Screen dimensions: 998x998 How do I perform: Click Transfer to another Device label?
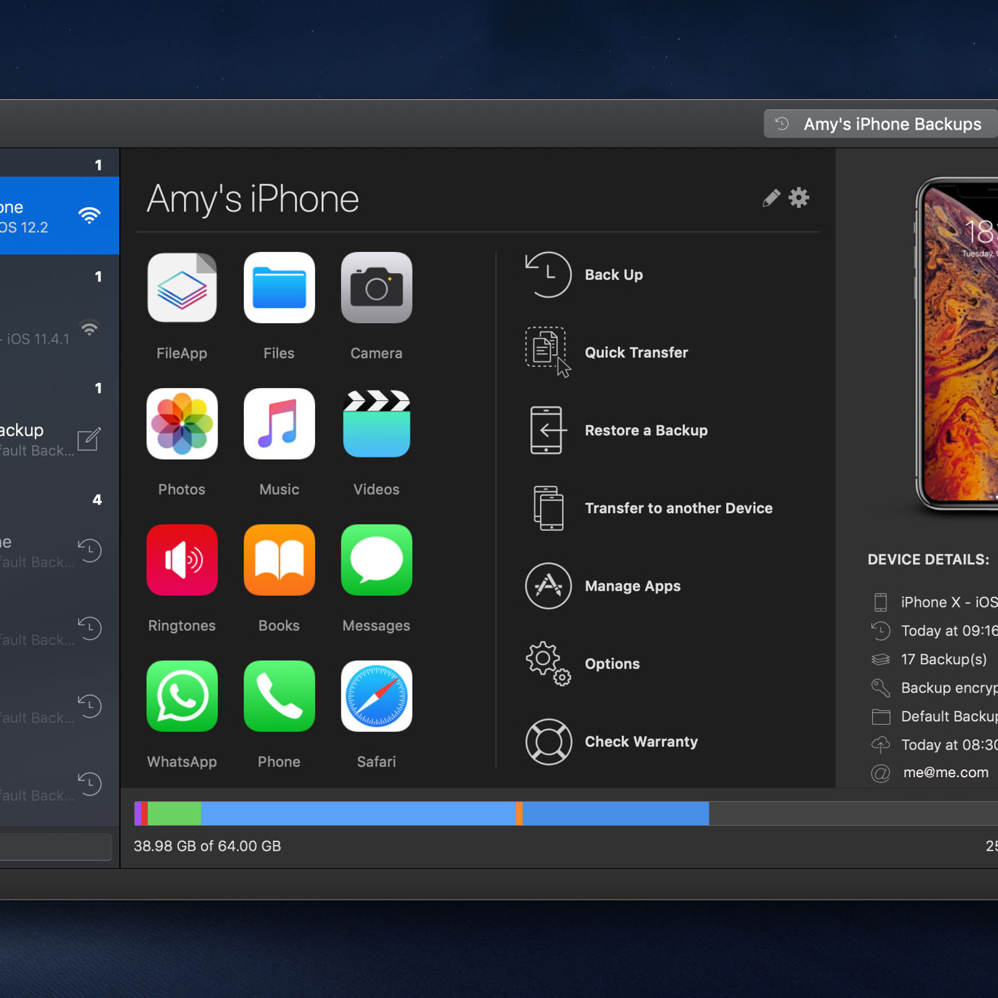pos(679,508)
